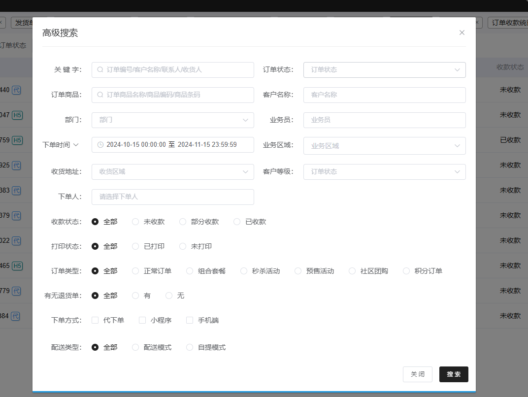The width and height of the screenshot is (528, 397).
Task: Click the search icon in keyword field
Action: pos(100,70)
